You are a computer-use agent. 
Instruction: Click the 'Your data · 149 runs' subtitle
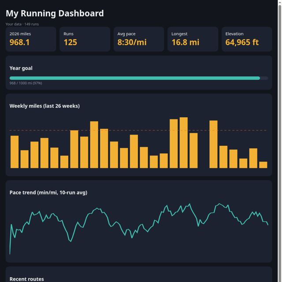22,24
